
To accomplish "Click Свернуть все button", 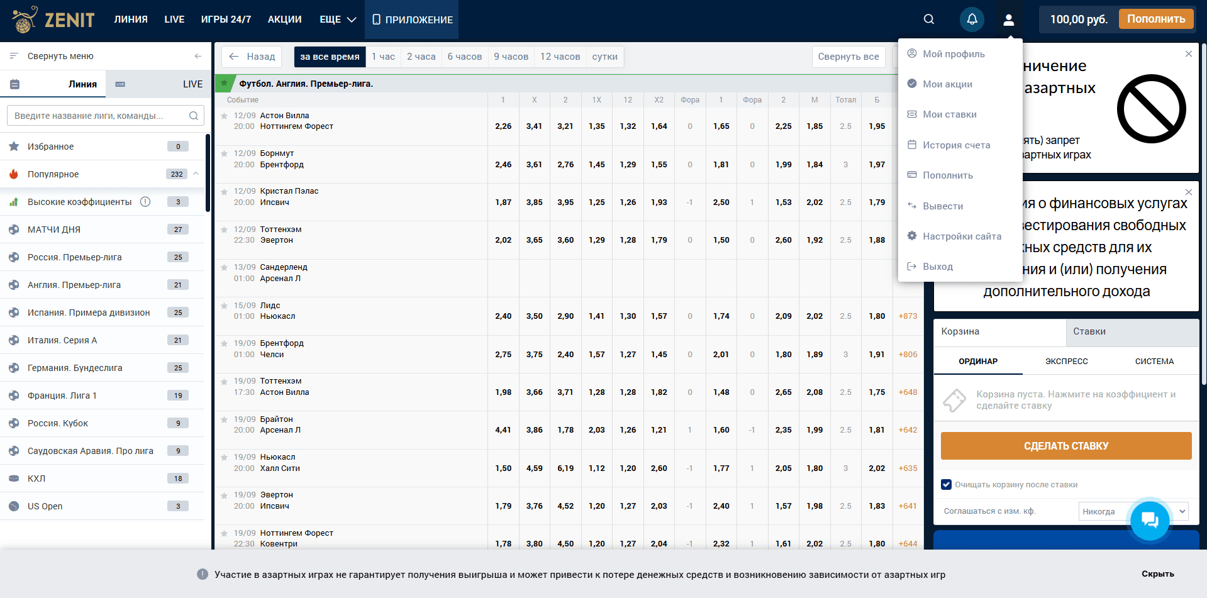I will point(848,57).
